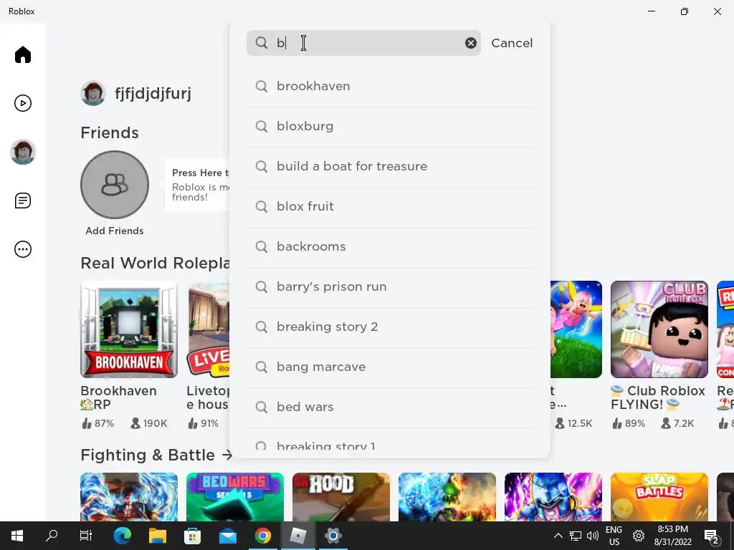Select the 'breaking story 2' suggestion

click(x=390, y=327)
